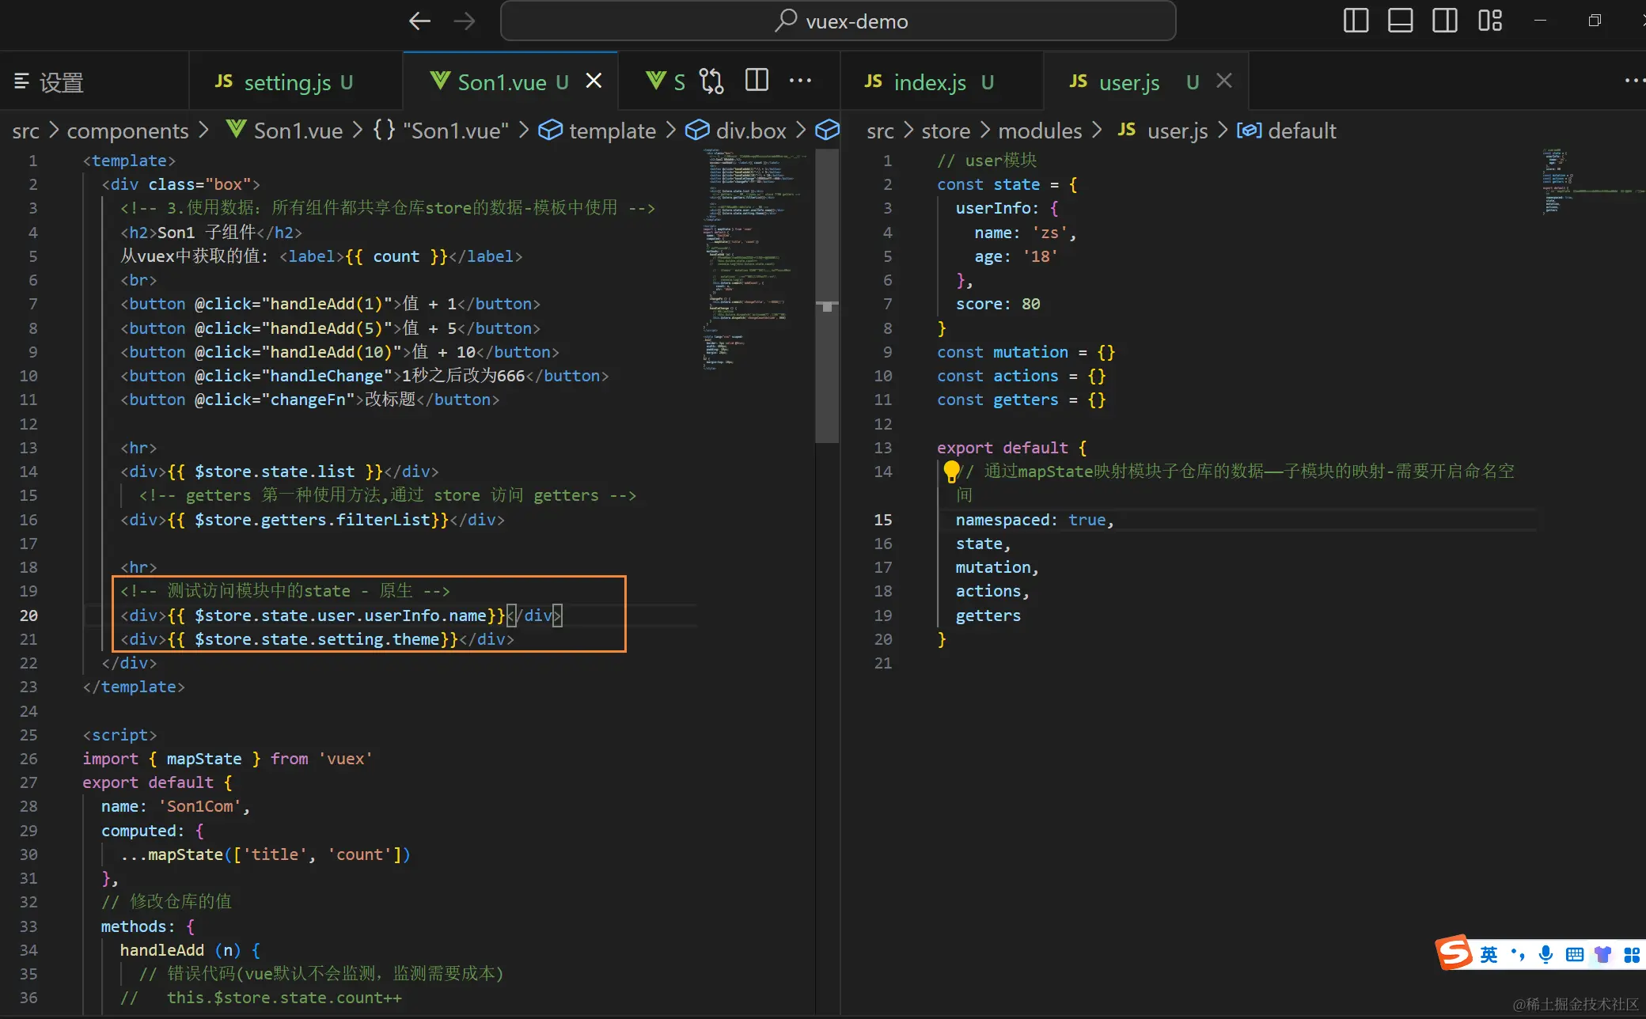
Task: Go forward with the right arrow
Action: (465, 21)
